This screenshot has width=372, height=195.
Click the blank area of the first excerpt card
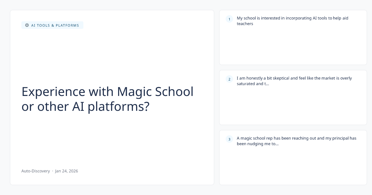(293, 46)
